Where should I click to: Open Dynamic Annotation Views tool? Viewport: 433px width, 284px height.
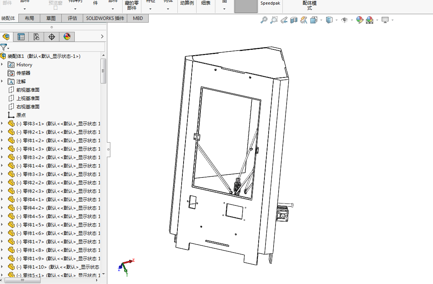click(x=304, y=20)
